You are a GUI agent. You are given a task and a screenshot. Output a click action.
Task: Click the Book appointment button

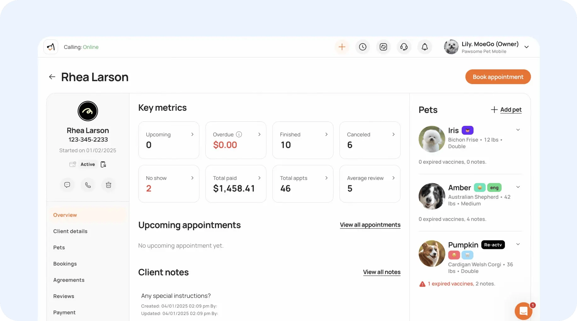click(x=498, y=76)
